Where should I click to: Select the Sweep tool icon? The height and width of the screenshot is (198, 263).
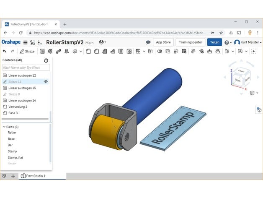tap(58, 51)
